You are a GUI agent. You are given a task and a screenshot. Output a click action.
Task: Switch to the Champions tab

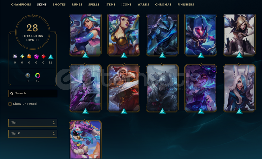click(21, 4)
